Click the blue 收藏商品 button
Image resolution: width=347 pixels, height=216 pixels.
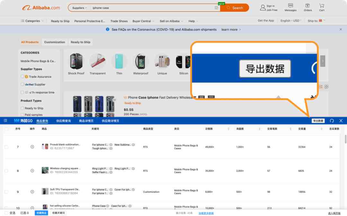pyautogui.click(x=41, y=213)
